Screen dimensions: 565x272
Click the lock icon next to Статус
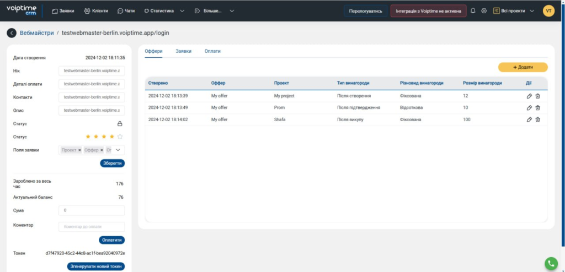pos(120,124)
